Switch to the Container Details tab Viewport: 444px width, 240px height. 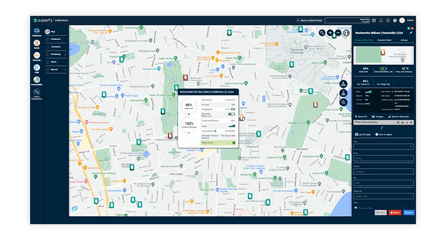coord(384,40)
